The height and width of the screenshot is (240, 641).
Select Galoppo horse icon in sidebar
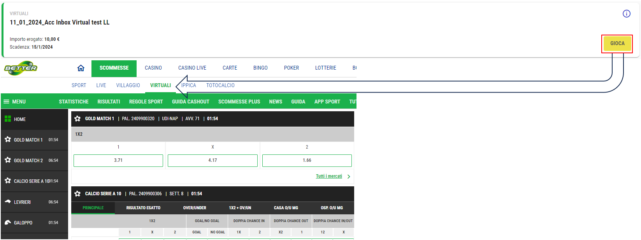tap(8, 222)
